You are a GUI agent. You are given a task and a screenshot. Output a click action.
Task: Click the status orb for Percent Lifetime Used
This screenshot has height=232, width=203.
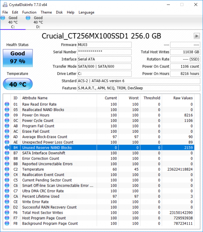pyautogui.click(x=7, y=196)
